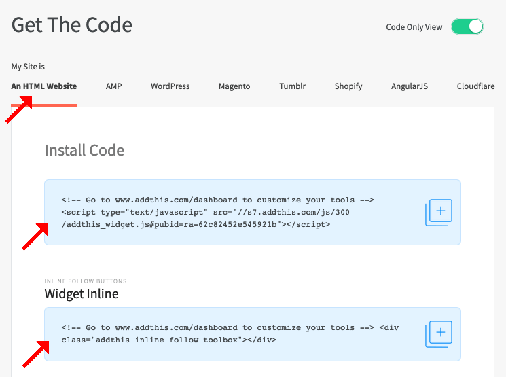
Task: Choose the Magento site type tab
Action: 234,86
